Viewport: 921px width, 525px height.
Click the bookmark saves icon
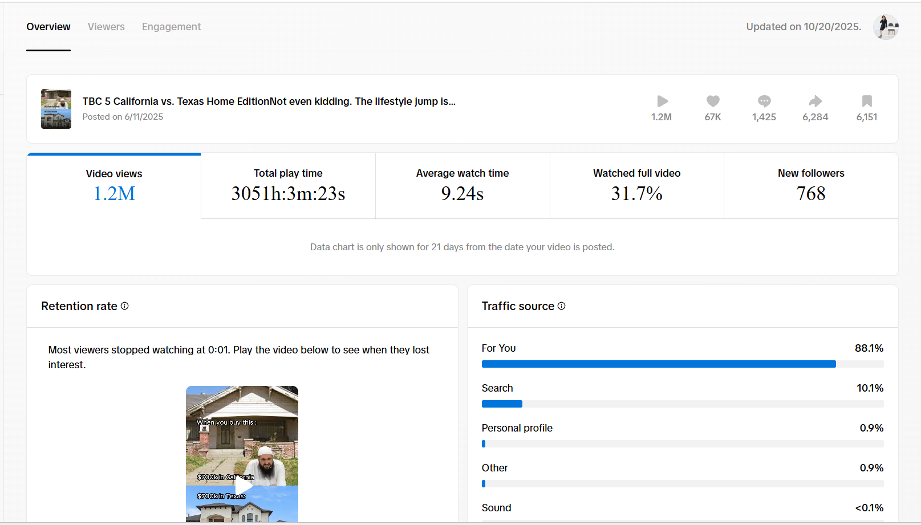(867, 101)
